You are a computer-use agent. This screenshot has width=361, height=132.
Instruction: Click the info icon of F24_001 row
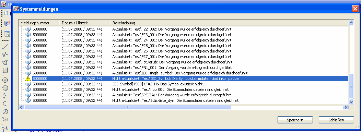pyautogui.click(x=28, y=40)
